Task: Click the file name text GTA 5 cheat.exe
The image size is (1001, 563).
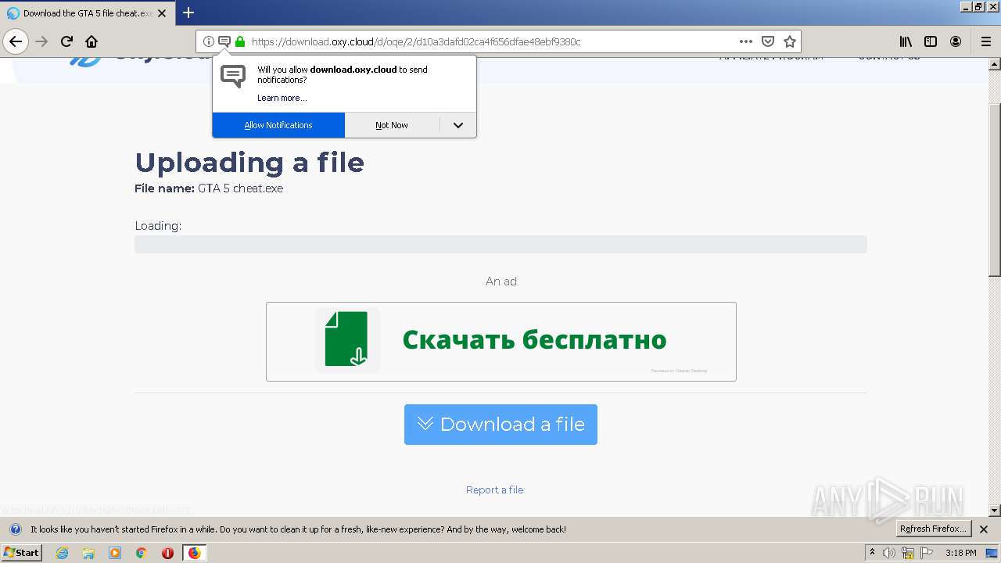Action: click(240, 188)
